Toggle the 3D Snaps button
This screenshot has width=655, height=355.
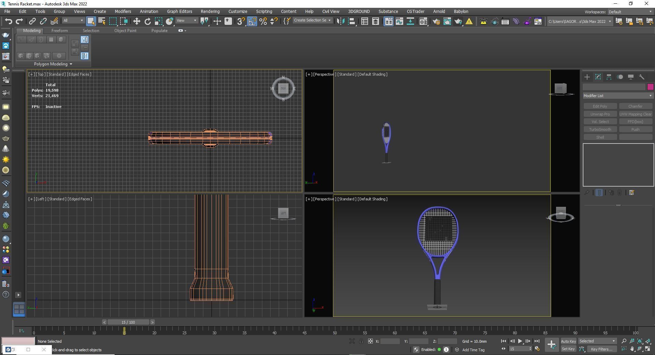coord(241,21)
